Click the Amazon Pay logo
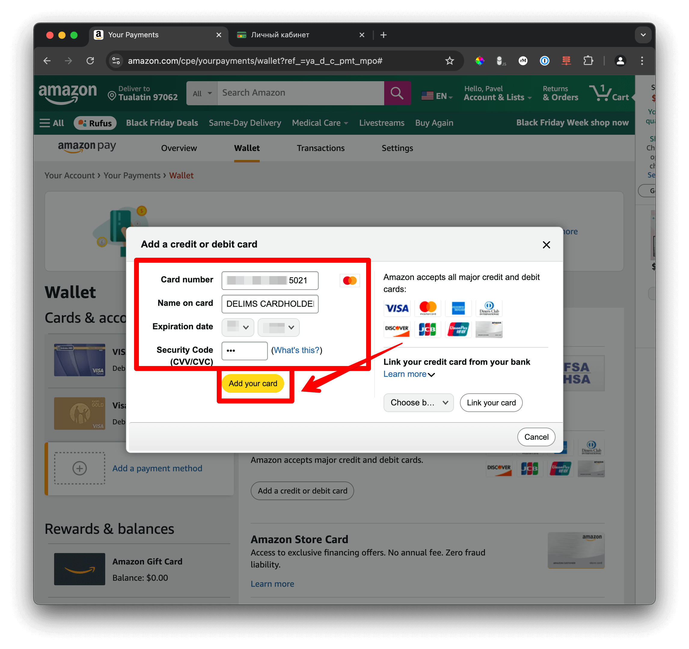689x649 pixels. [87, 147]
